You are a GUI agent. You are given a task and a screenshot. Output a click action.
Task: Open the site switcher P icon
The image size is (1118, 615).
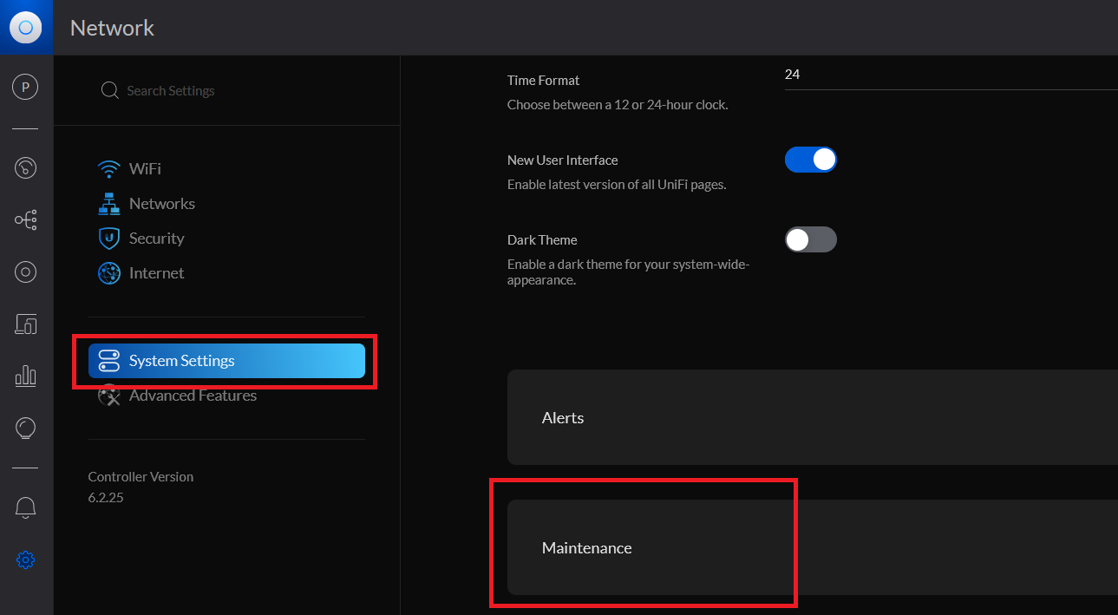25,87
